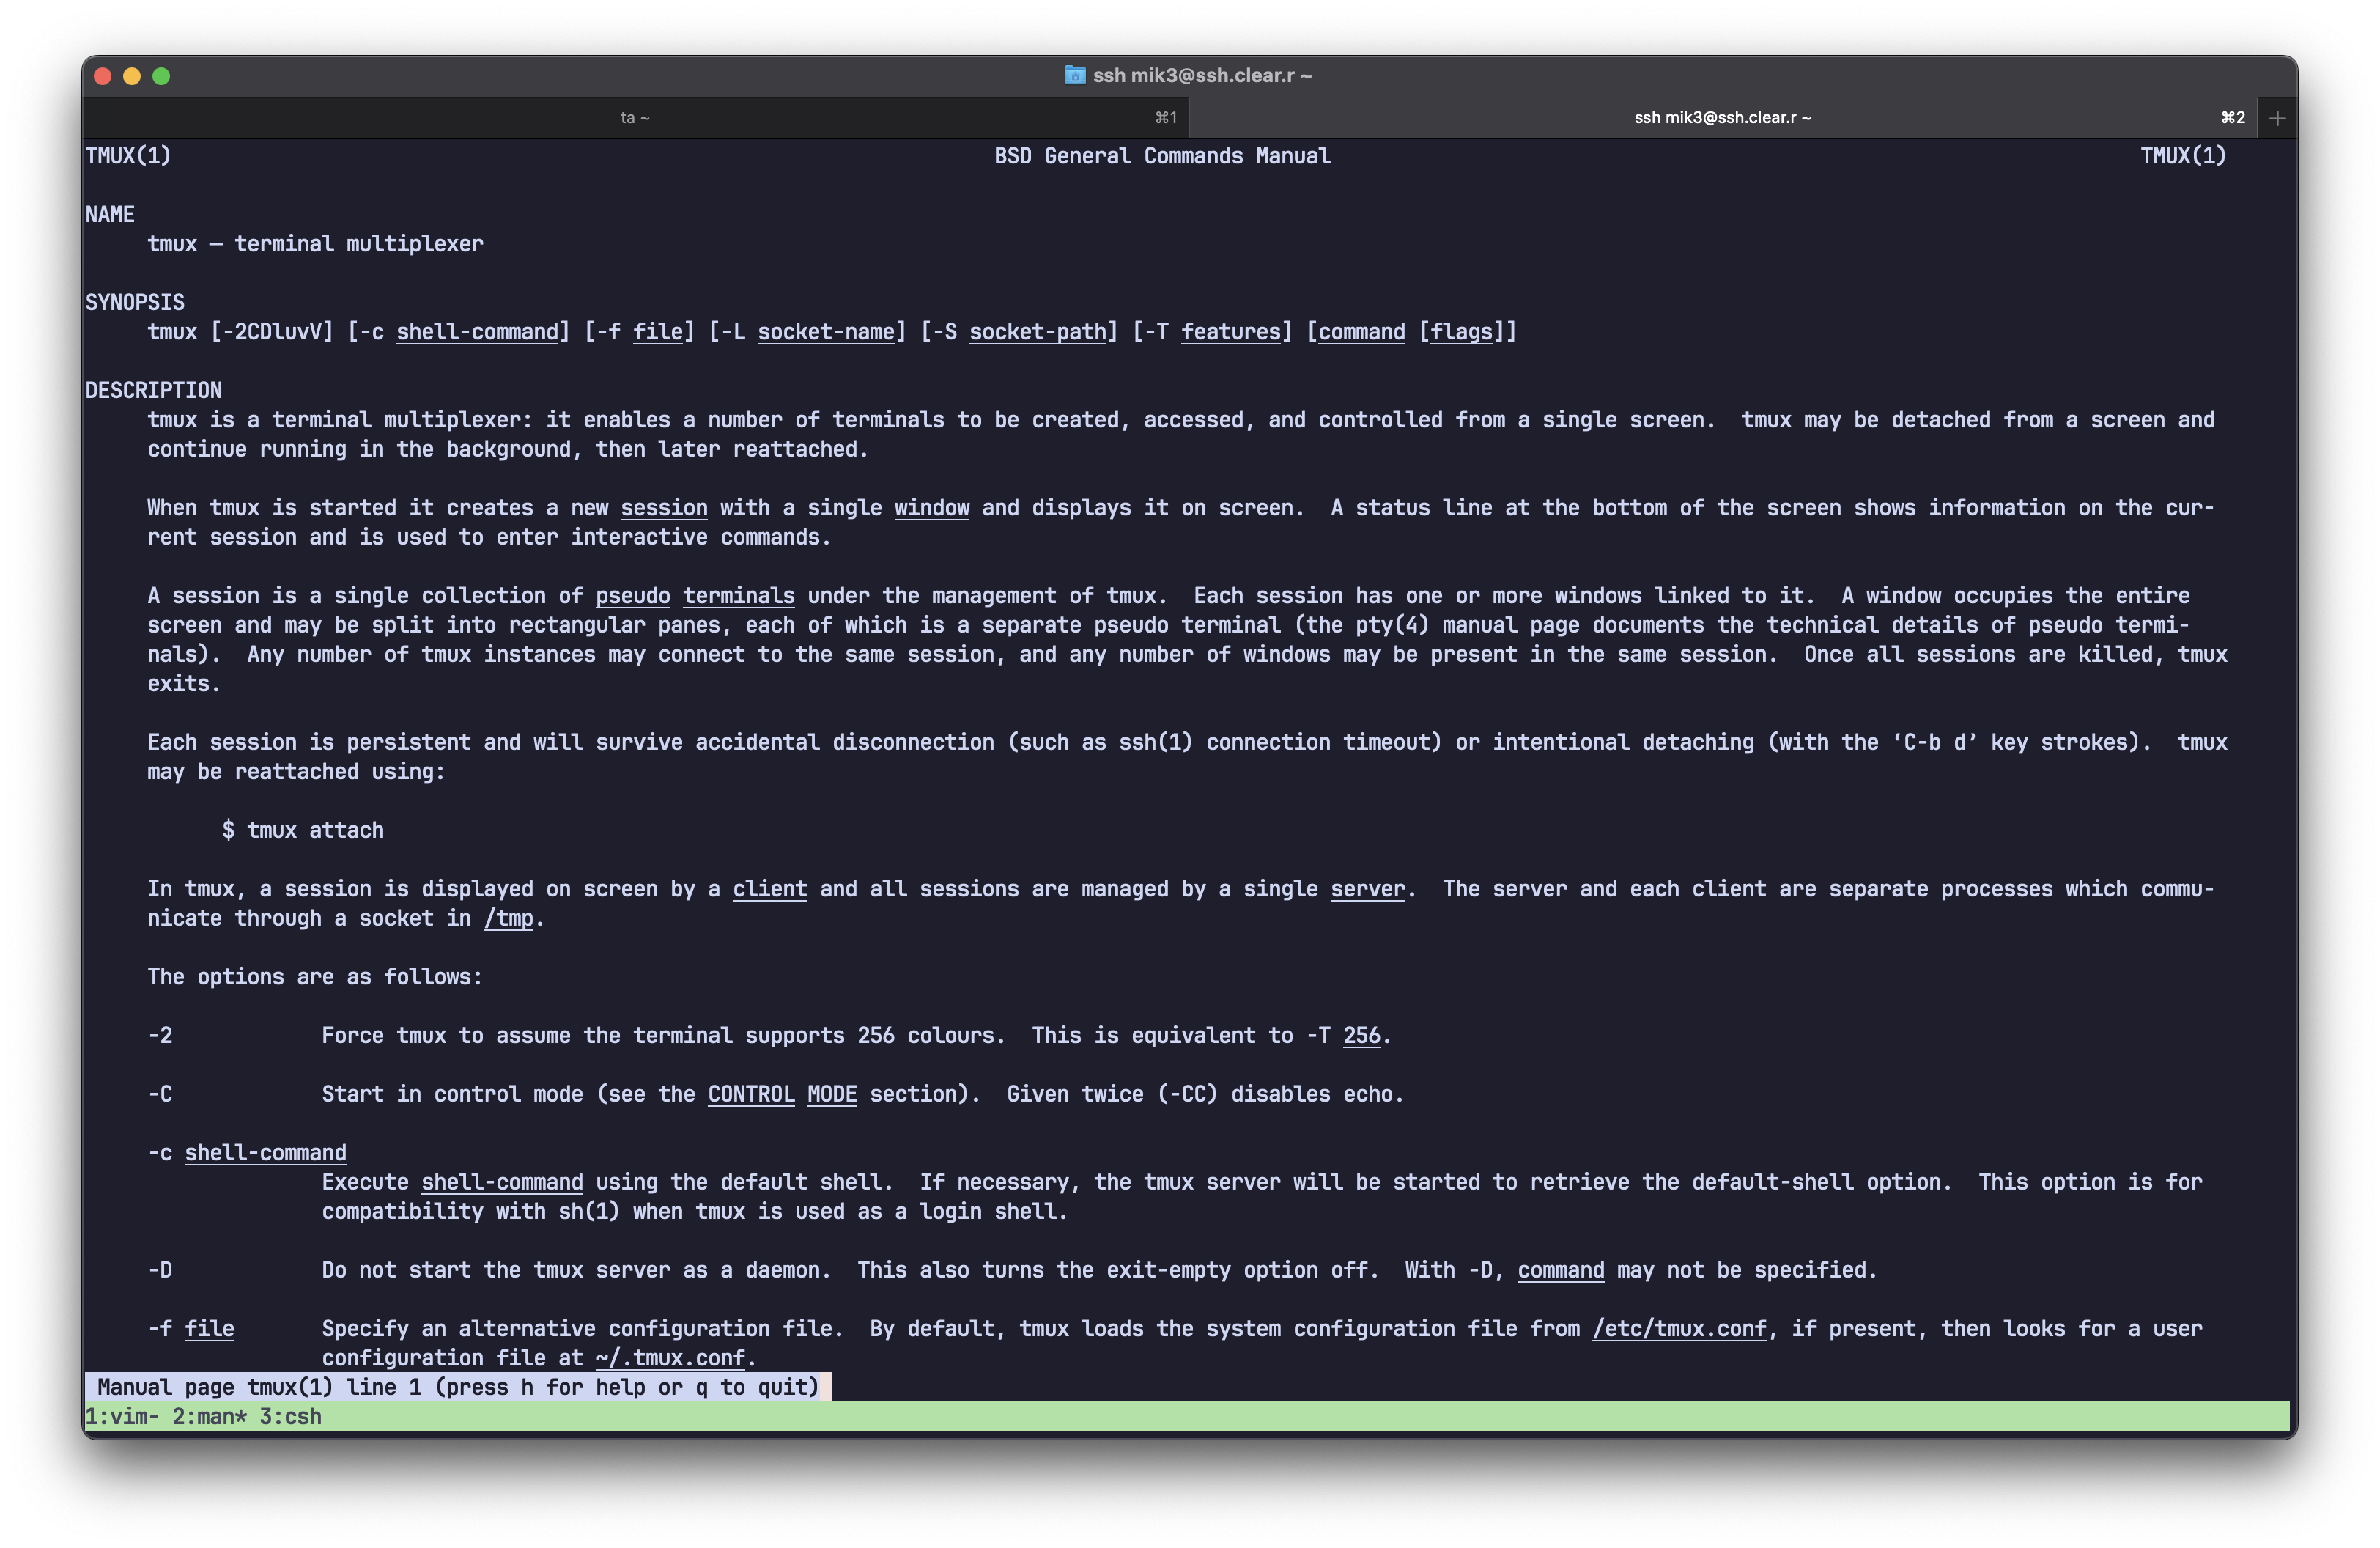Click underlined 'MODE' in control mode reference
Viewport: 2380px width, 1548px height.
pos(832,1094)
